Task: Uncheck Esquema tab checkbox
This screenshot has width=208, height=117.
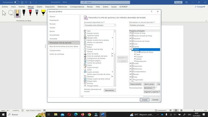Action: [132, 38]
